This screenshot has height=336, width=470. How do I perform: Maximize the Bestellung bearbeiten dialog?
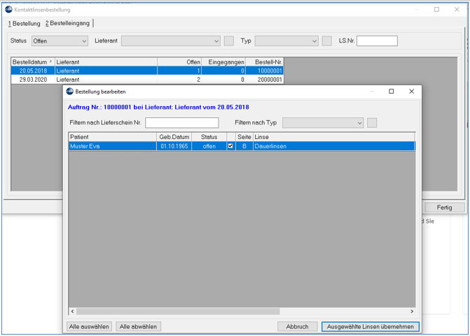coord(391,92)
